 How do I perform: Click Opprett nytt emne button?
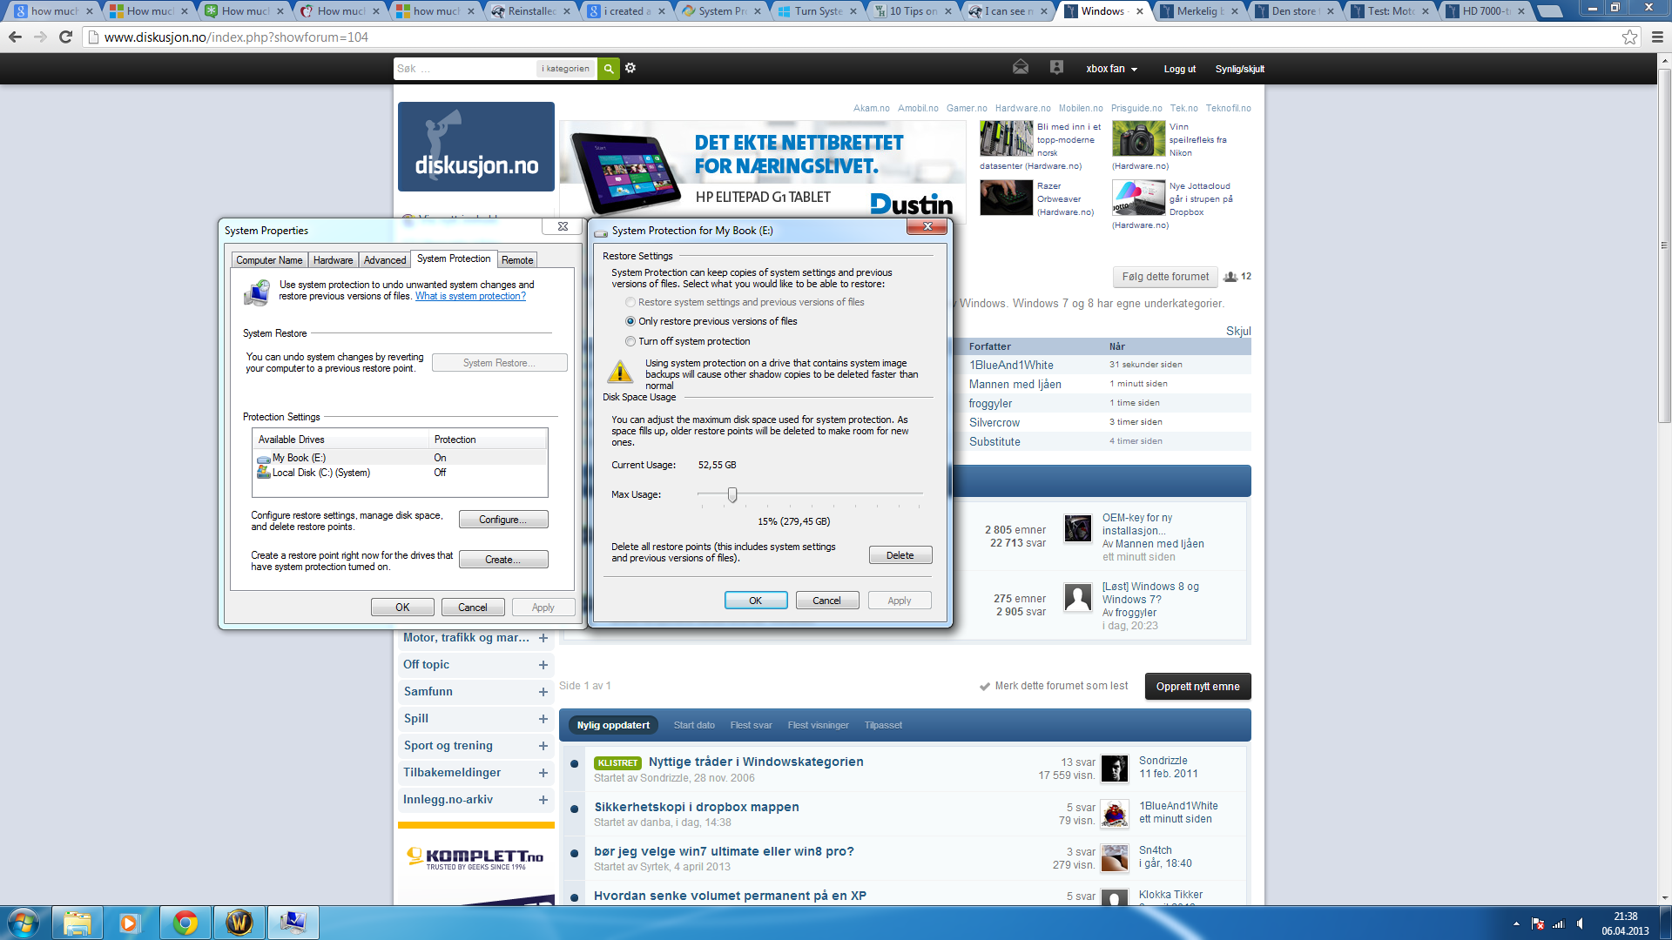coord(1198,687)
